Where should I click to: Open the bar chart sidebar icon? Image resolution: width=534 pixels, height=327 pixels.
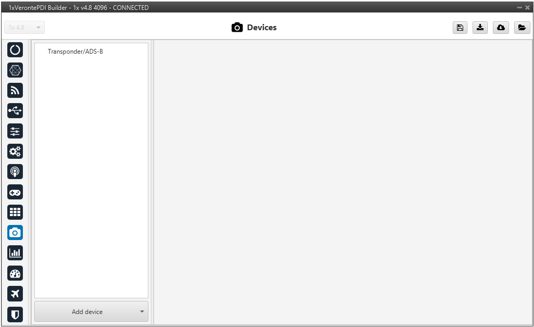click(x=15, y=253)
